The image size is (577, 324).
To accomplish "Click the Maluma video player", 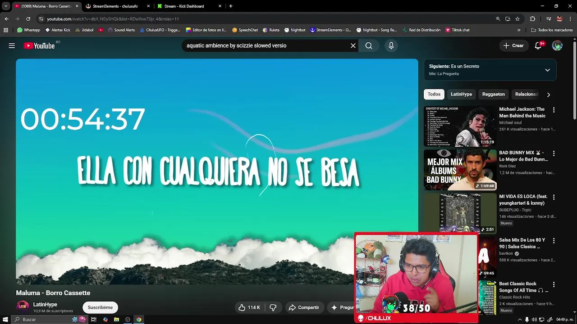I will tap(217, 171).
